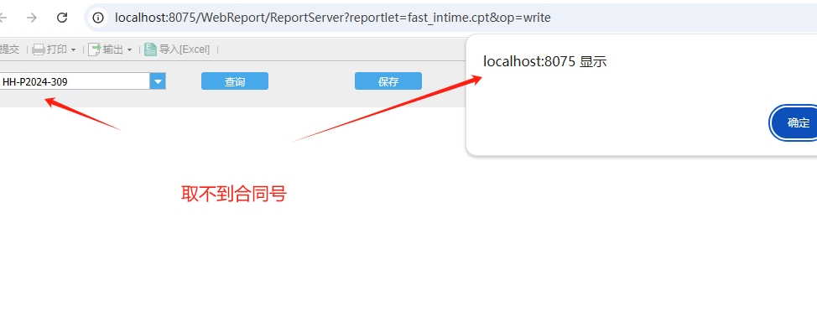Go forward with the browser forward arrow

pos(32,18)
